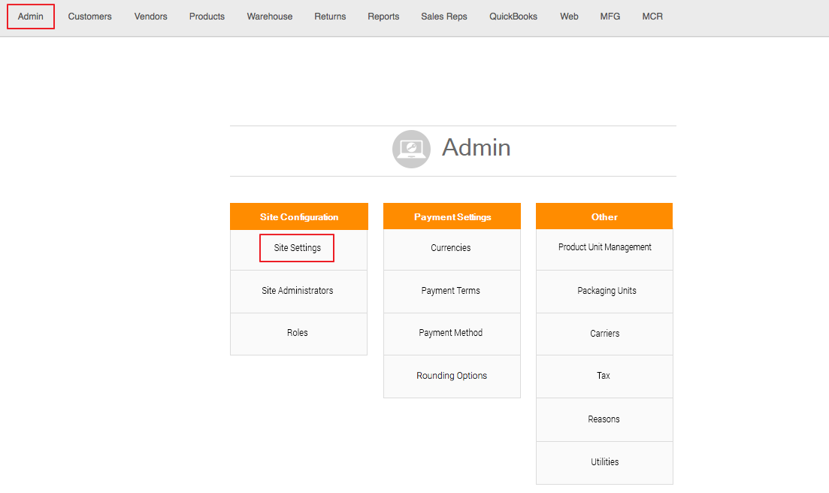Open Tax settings
Image resolution: width=829 pixels, height=493 pixels.
(x=604, y=376)
